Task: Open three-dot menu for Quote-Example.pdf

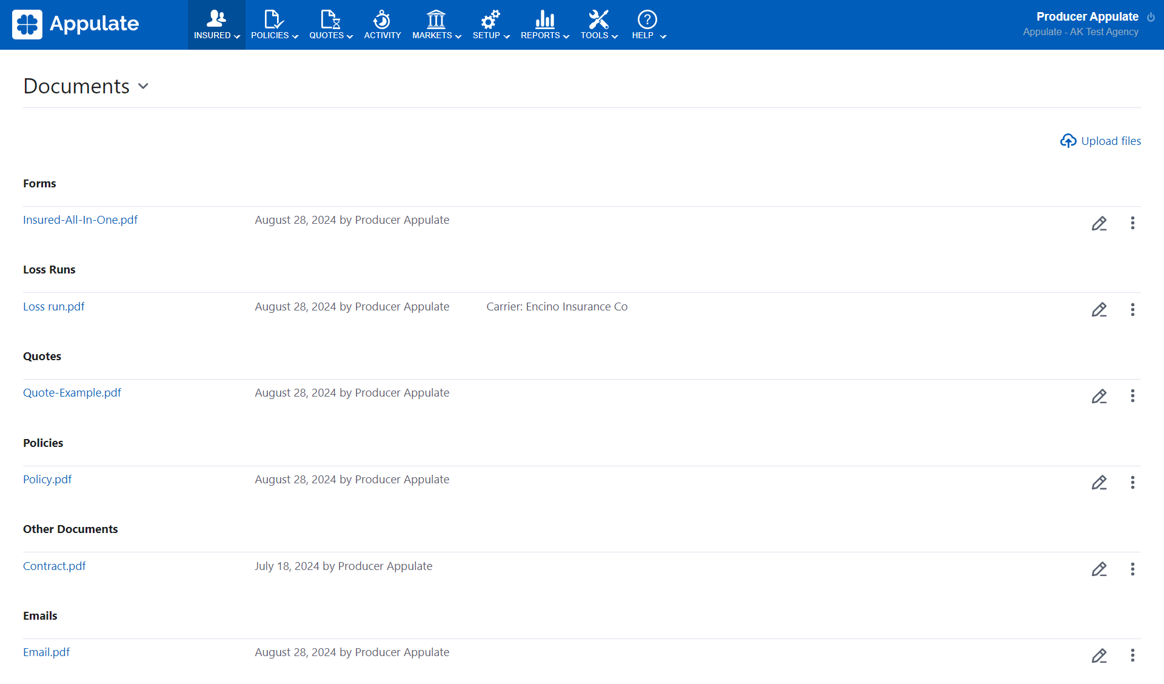Action: click(1132, 396)
